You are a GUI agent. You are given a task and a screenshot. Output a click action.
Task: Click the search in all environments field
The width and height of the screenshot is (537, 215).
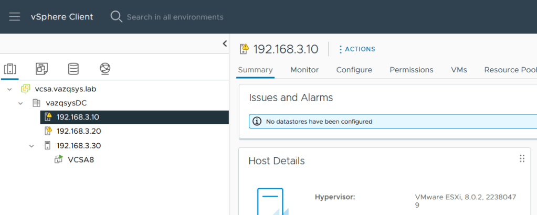[x=175, y=17]
